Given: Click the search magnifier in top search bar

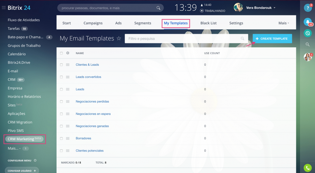Looking at the screenshot, I should [x=158, y=8].
